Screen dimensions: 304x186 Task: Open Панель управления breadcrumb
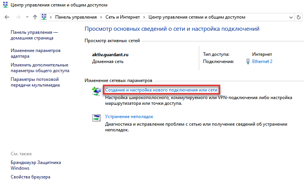pyautogui.click(x=76, y=17)
